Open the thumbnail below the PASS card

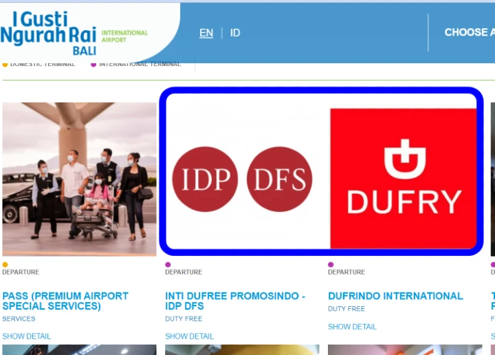[79, 349]
